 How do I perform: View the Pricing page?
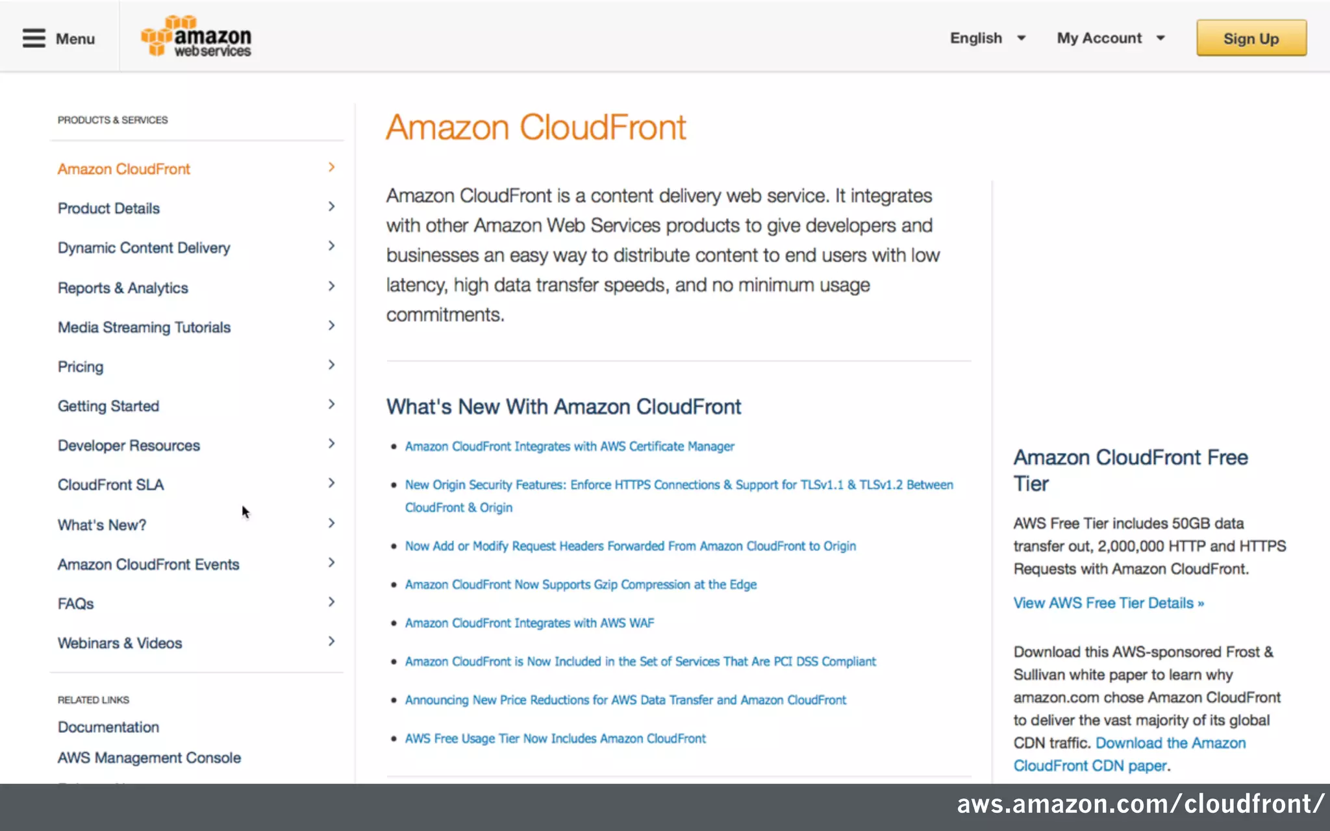point(81,367)
